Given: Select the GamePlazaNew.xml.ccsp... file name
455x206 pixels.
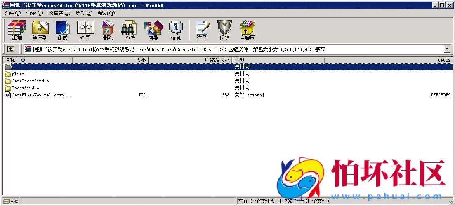Looking at the screenshot, I should click(x=41, y=95).
